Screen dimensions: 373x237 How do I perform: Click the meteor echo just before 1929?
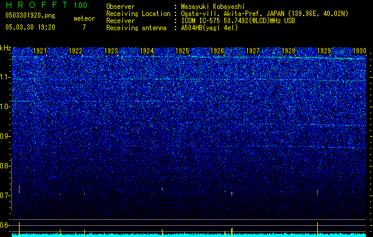click(317, 193)
